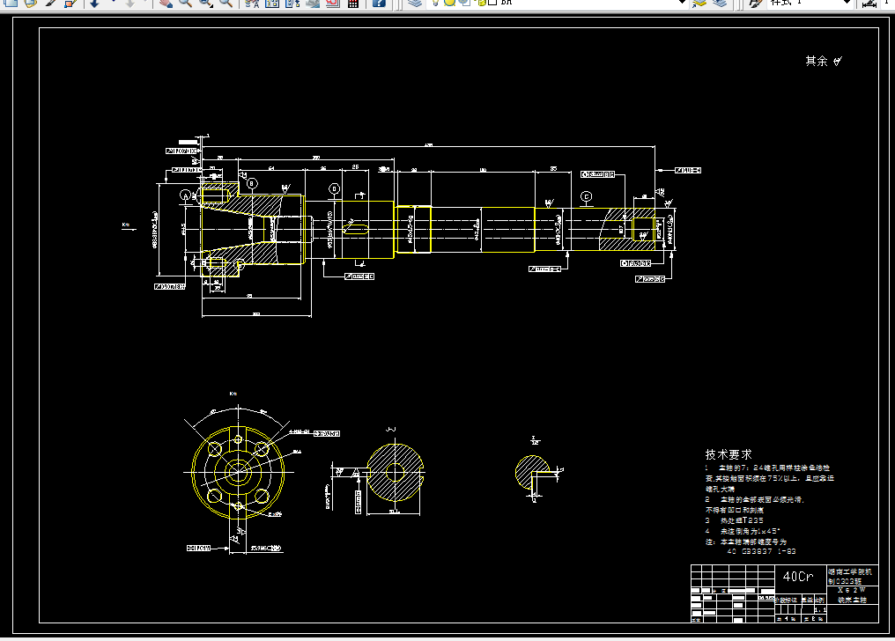Select the 未注倒角为1×45° requirement line
The width and height of the screenshot is (895, 641).
(x=743, y=531)
